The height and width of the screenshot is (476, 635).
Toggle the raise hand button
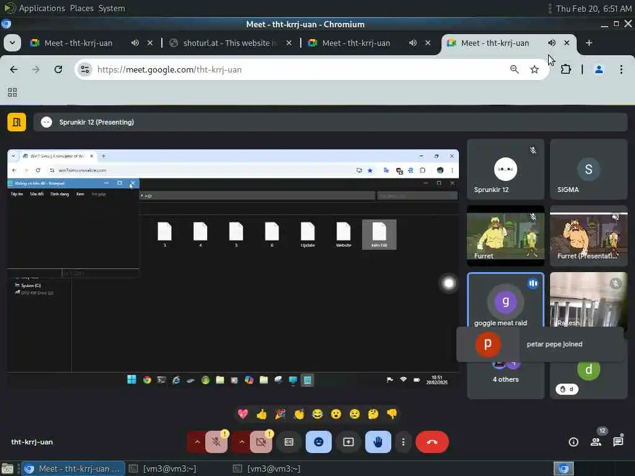pyautogui.click(x=378, y=442)
